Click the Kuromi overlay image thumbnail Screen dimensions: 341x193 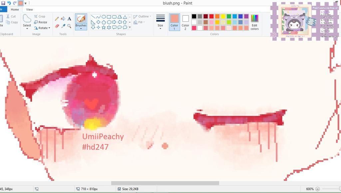[295, 21]
